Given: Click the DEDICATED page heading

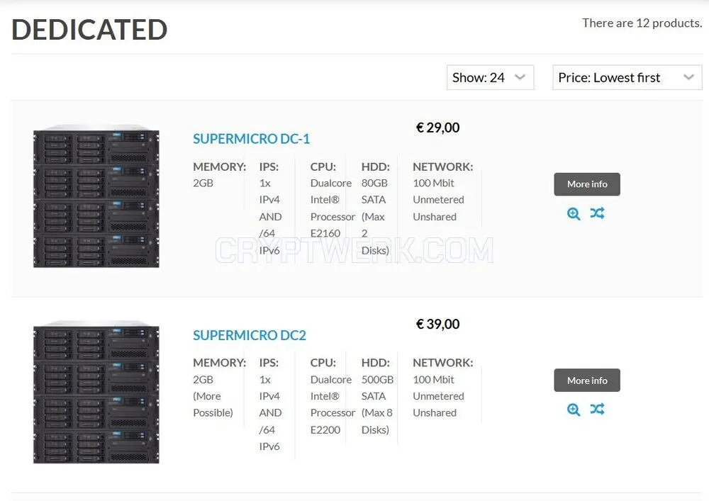Looking at the screenshot, I should [89, 29].
